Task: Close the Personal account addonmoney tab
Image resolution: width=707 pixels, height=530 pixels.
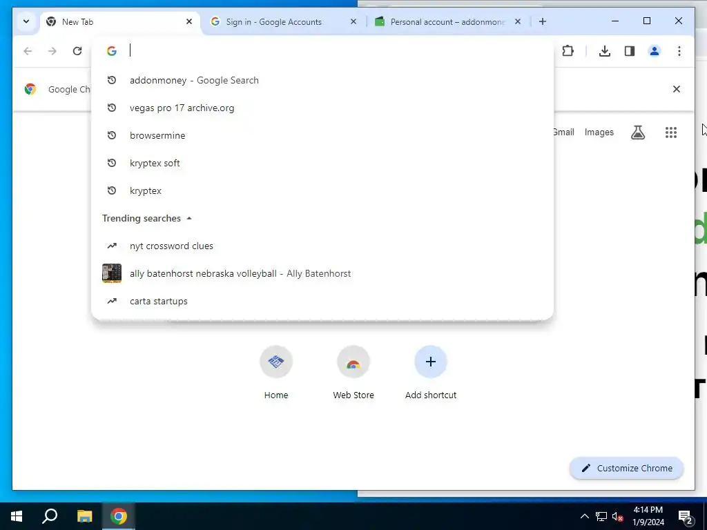Action: click(518, 21)
